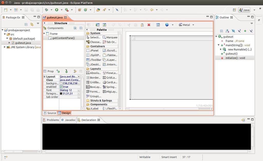Expand new Runnable() node in Outline
The height and width of the screenshot is (161, 263).
click(221, 49)
